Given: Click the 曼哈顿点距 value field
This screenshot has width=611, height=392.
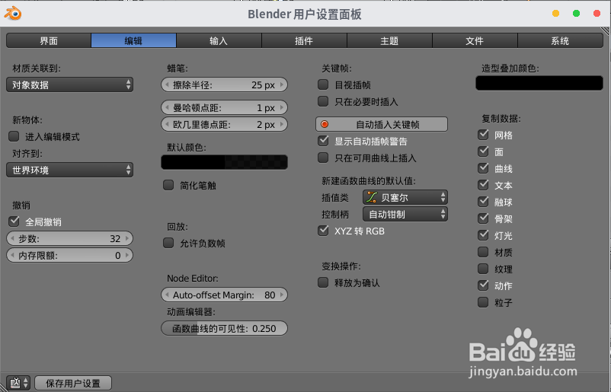Looking at the screenshot, I should [225, 107].
